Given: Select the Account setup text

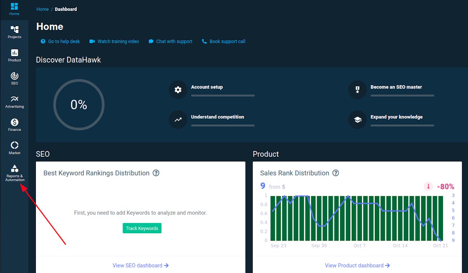Looking at the screenshot, I should 207,87.
